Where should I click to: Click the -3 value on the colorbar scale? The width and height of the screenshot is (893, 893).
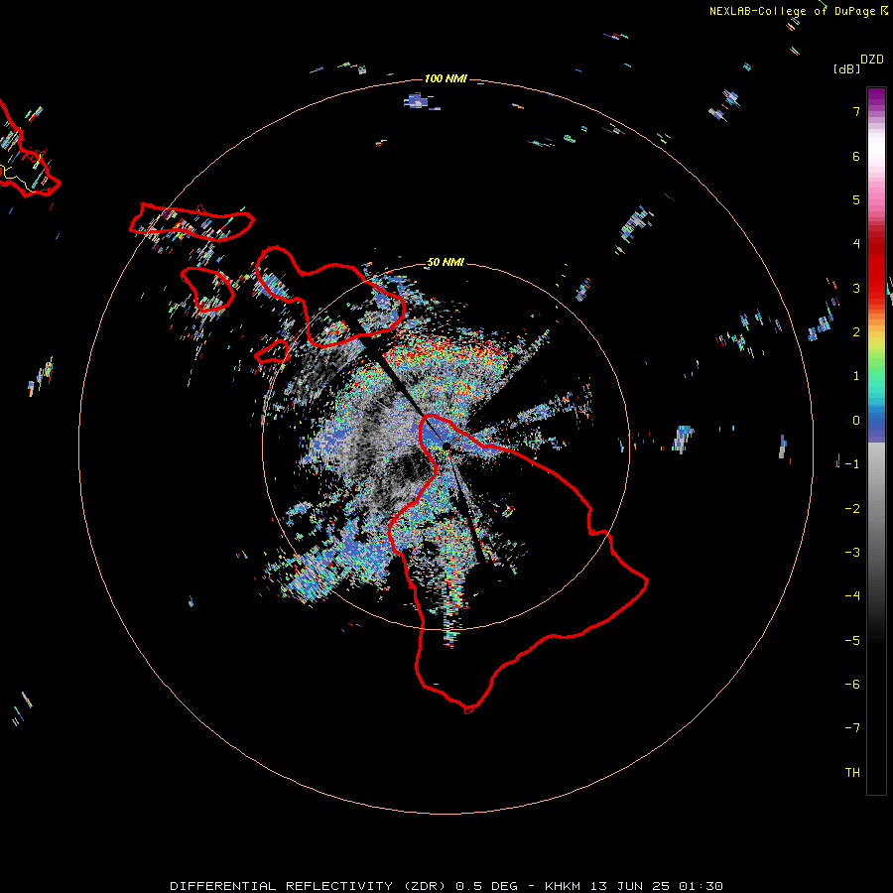point(852,553)
